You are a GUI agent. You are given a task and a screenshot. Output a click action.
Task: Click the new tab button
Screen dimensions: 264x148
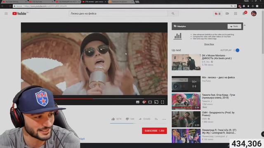coord(137,2)
